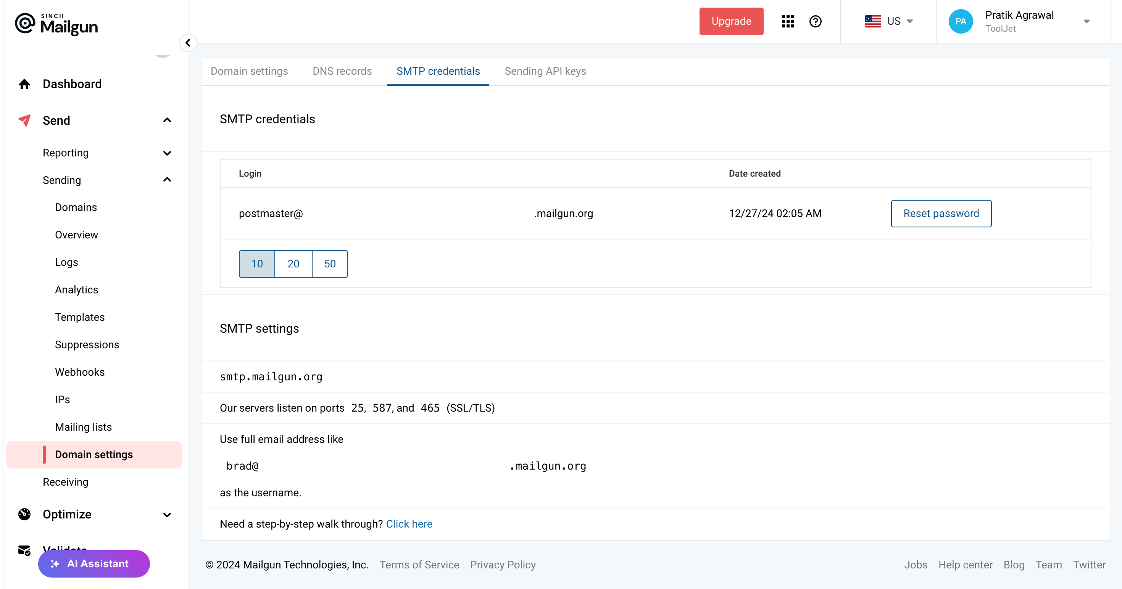Select 10 entries per page
The width and height of the screenshot is (1122, 589).
[x=256, y=263]
